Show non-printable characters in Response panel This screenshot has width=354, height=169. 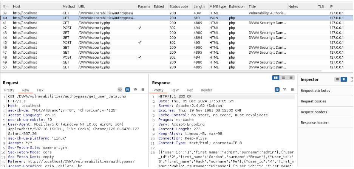[284, 90]
